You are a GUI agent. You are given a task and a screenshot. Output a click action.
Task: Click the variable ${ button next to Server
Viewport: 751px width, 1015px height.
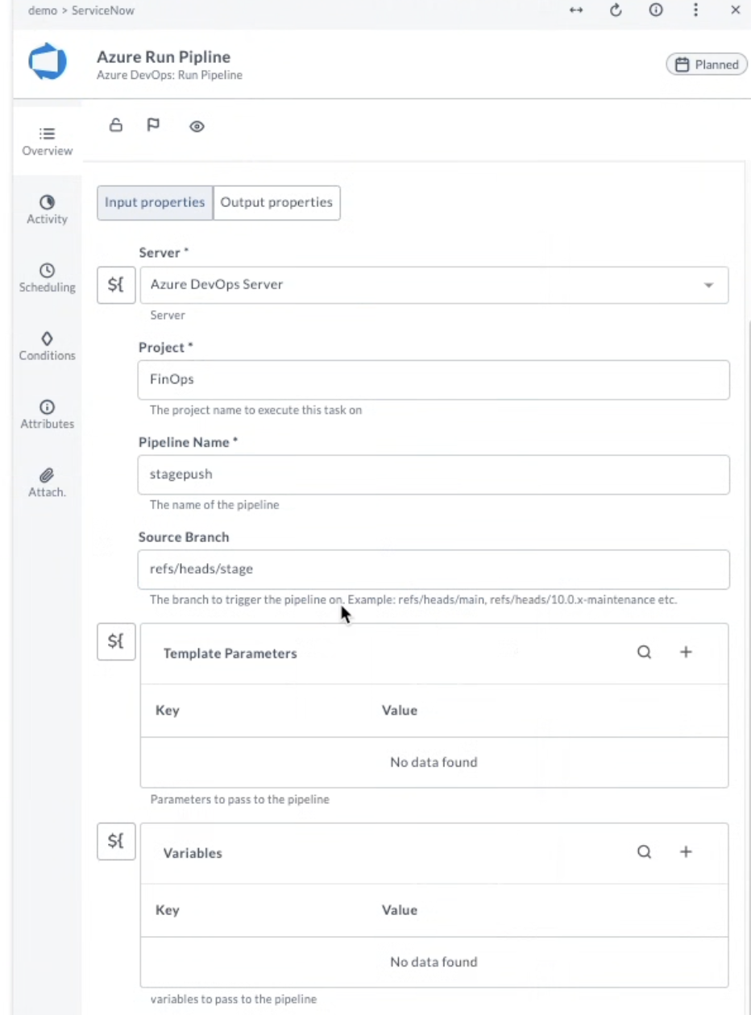(116, 285)
